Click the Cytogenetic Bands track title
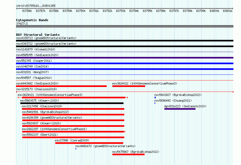Viewport: 241px width, 165px height. pos(32,20)
